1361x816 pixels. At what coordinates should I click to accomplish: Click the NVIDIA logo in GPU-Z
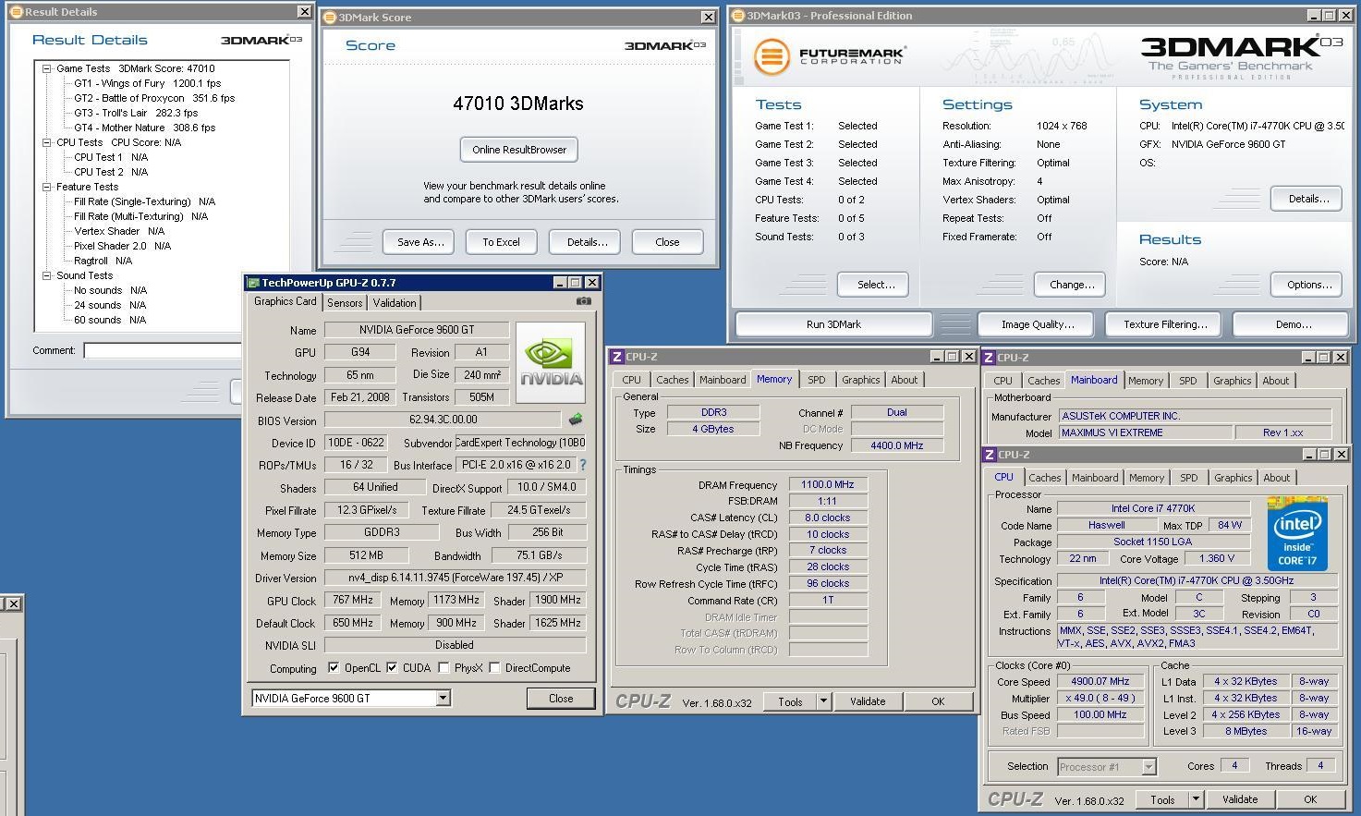pyautogui.click(x=551, y=362)
